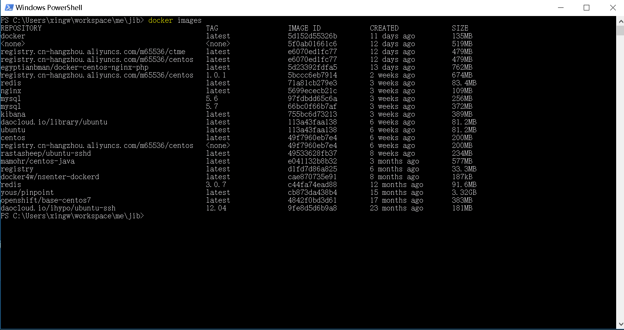
Task: Click image ID 755bc6d73213
Action: point(313,114)
